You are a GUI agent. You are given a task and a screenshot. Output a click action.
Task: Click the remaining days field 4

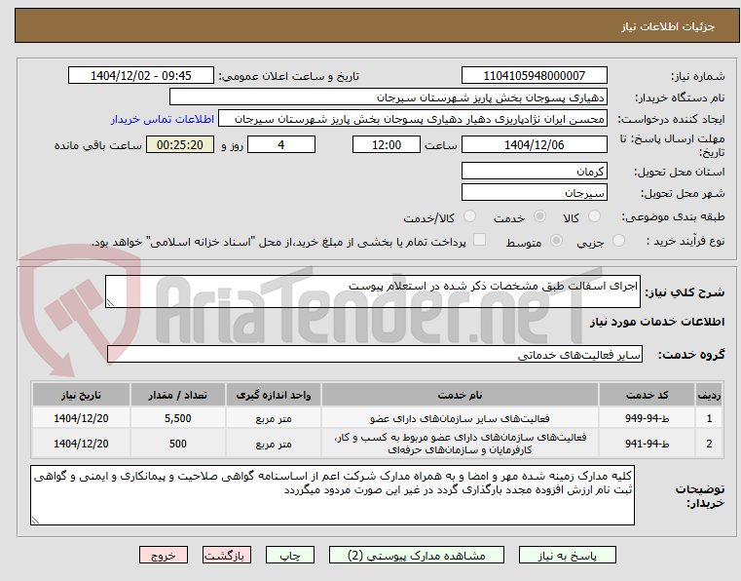[x=281, y=145]
